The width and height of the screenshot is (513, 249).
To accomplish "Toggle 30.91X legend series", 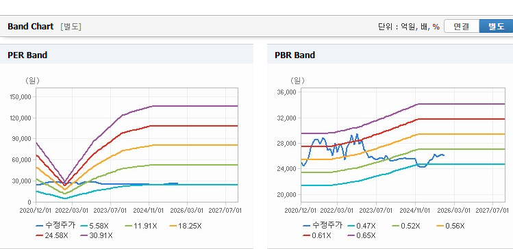I will click(97, 235).
